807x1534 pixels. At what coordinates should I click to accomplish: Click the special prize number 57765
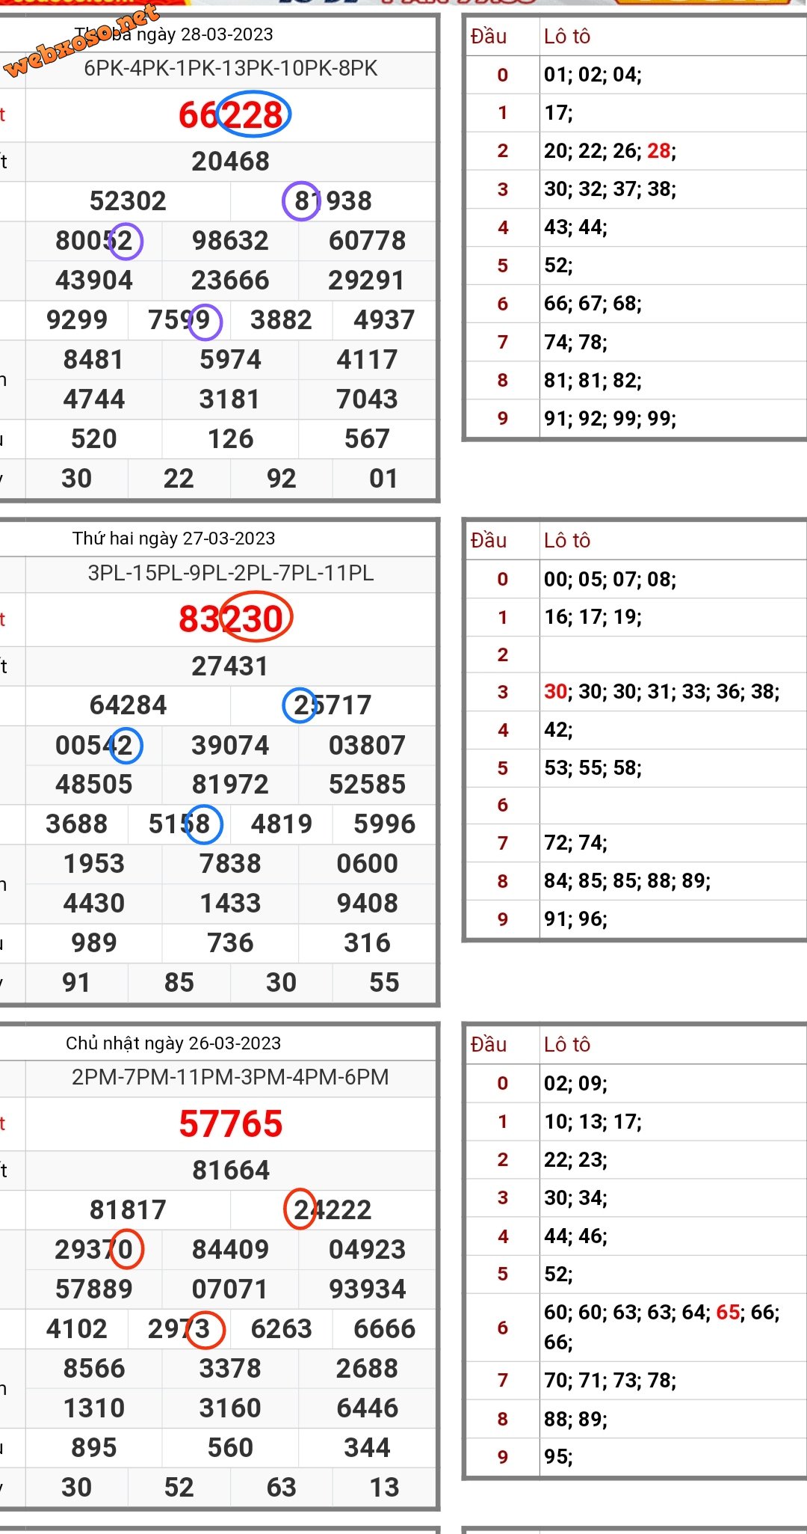click(x=231, y=1124)
